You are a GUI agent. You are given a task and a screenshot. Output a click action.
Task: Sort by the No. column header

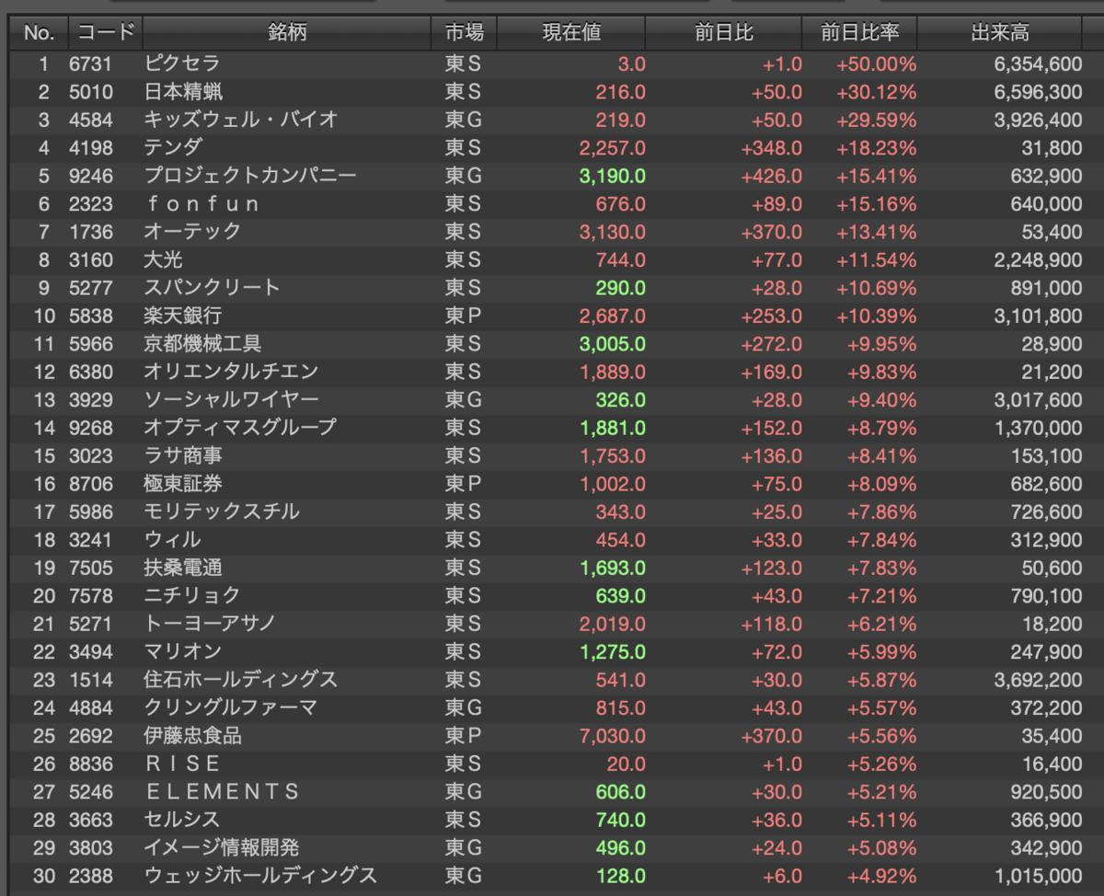coord(39,33)
